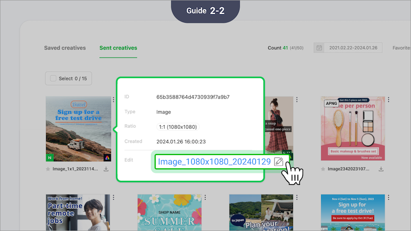Open the makeup & brushes set thumbnail
The image size is (411, 231).
click(x=353, y=129)
